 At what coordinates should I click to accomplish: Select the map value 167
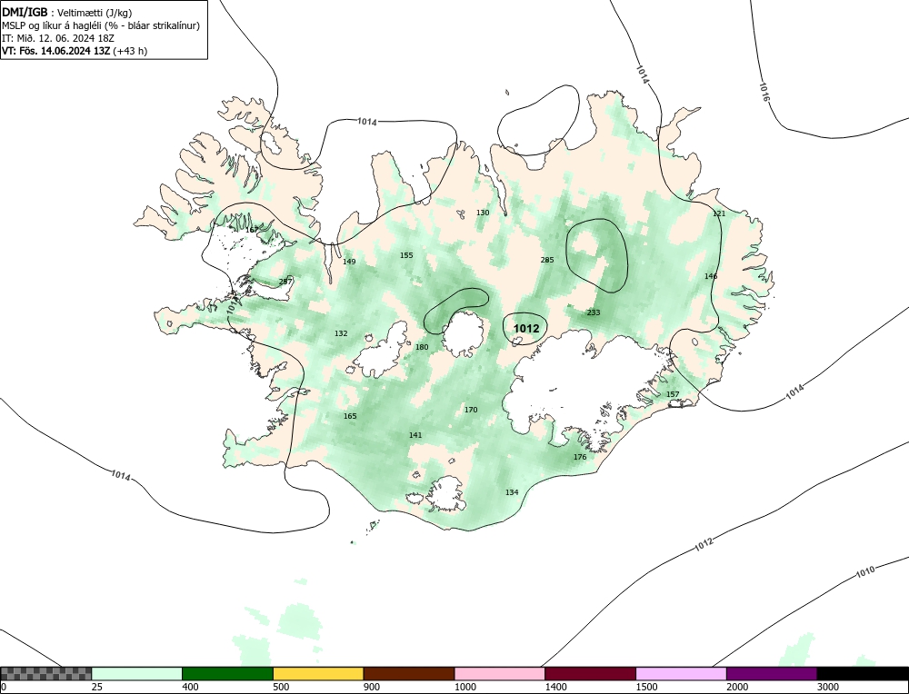252,230
